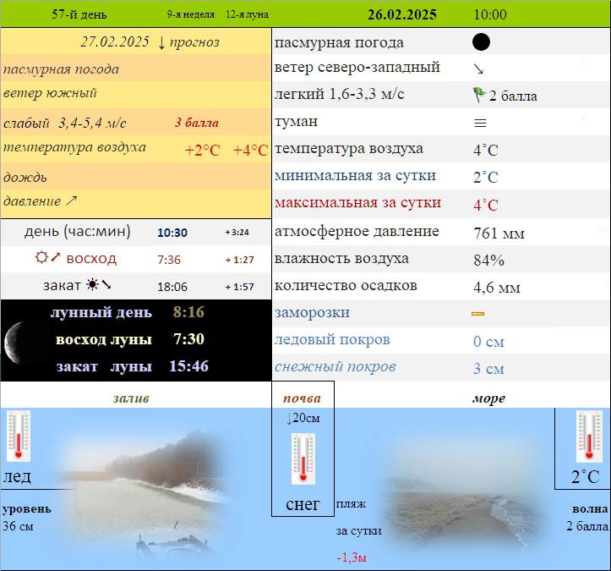This screenshot has width=611, height=571.
Task: Click the sunset sun icon
Action: click(x=92, y=284)
